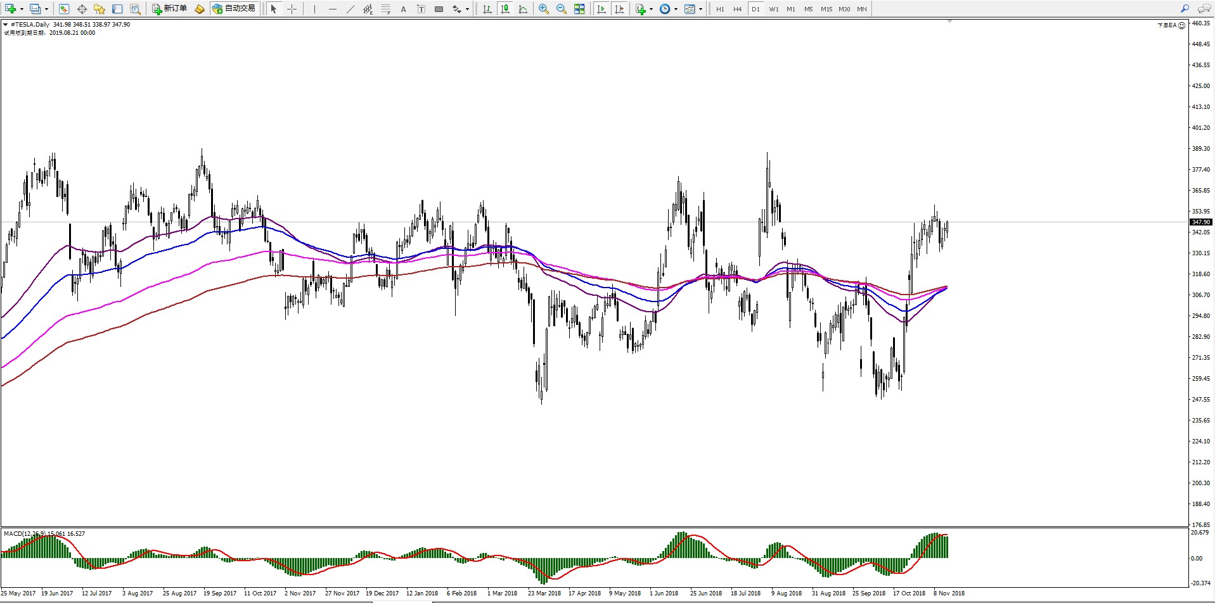
Task: Toggle the chart shift button
Action: [x=619, y=9]
